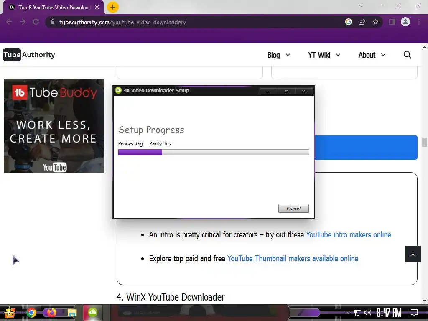428x321 pixels.
Task: Open the TubeBuddy advertisement banner
Action: pyautogui.click(x=54, y=126)
